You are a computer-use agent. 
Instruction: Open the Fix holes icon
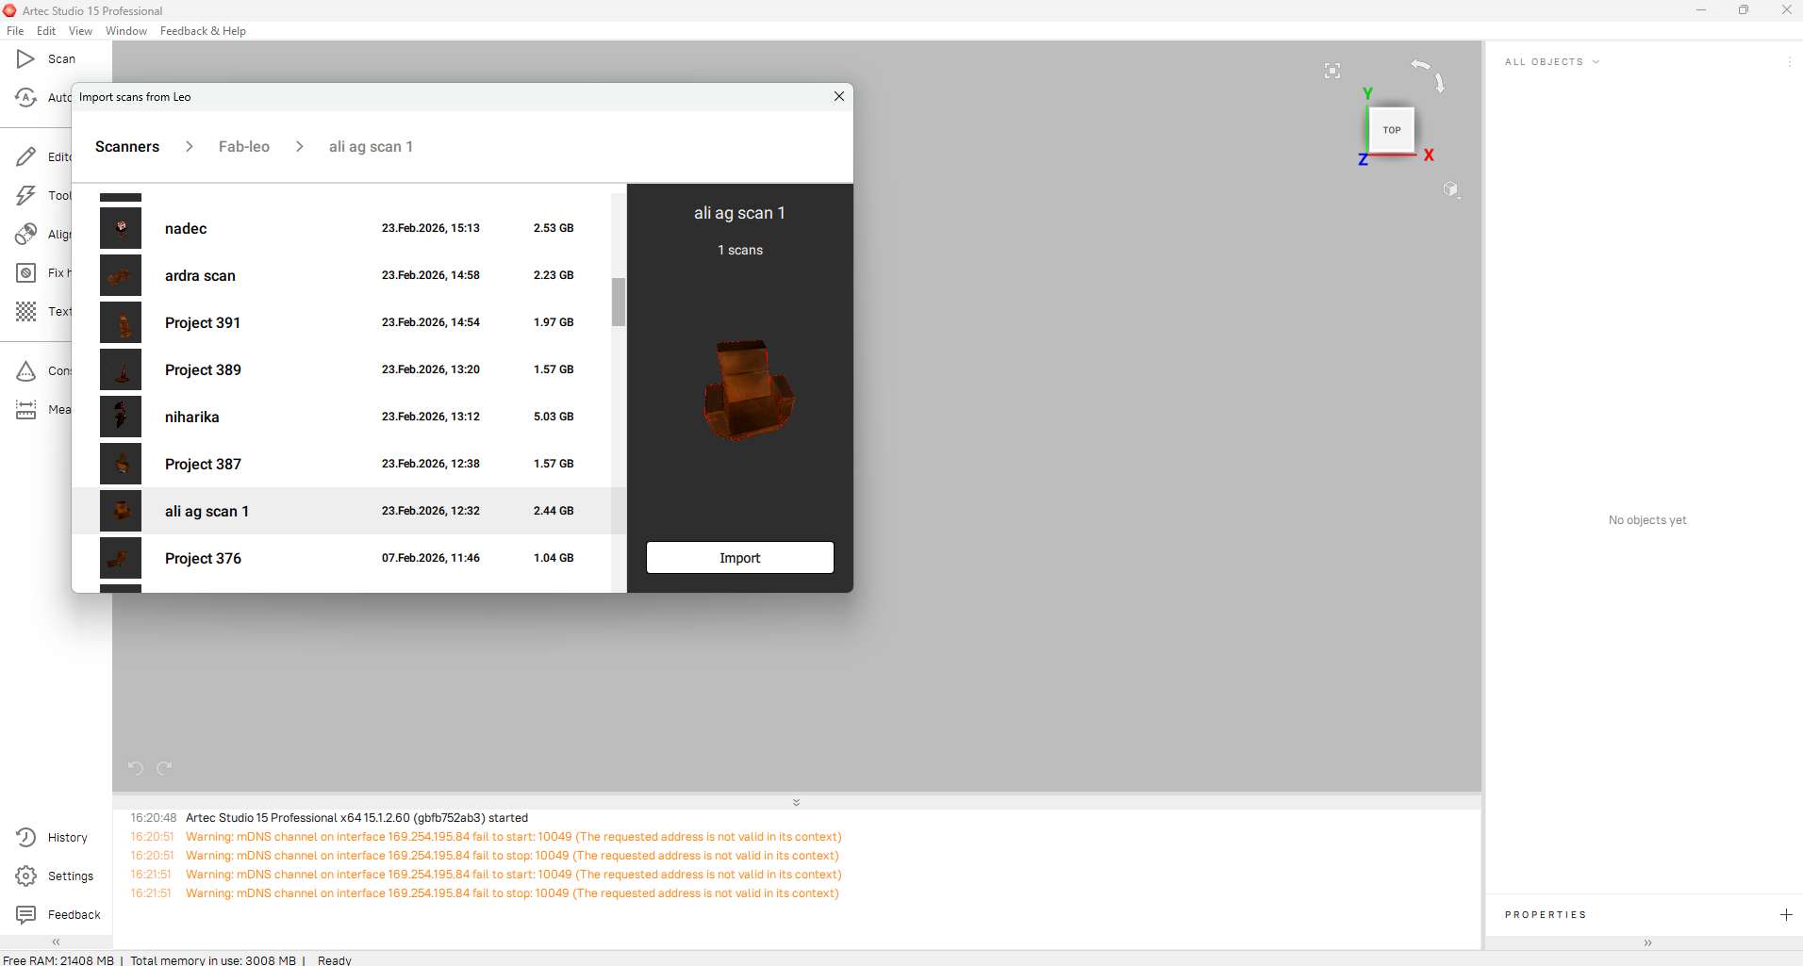25,272
